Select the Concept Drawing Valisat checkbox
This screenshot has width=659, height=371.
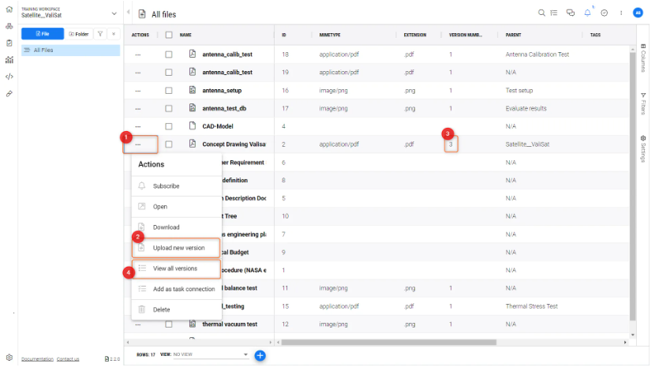point(169,144)
